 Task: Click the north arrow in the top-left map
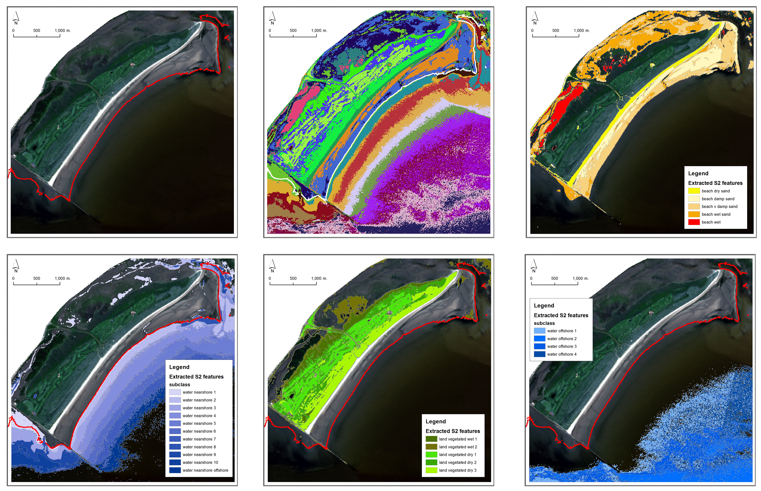tap(16, 18)
